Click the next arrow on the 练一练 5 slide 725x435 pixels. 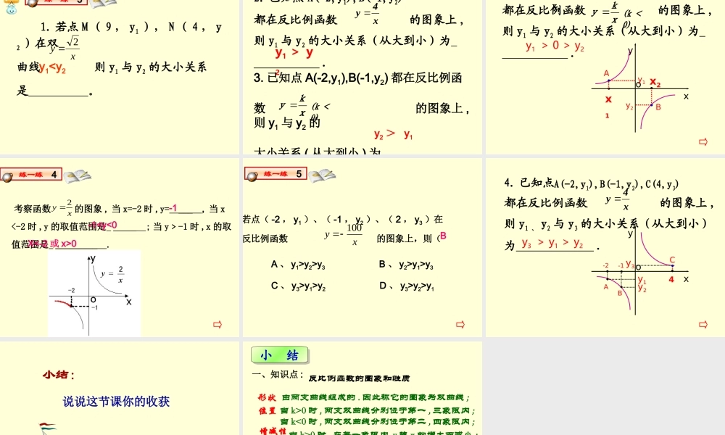460,325
